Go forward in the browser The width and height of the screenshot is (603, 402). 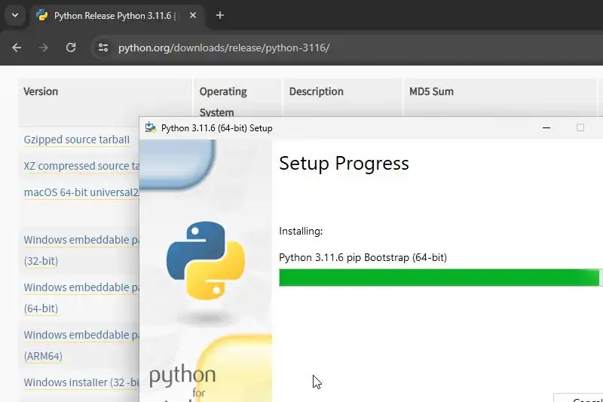pyautogui.click(x=44, y=48)
